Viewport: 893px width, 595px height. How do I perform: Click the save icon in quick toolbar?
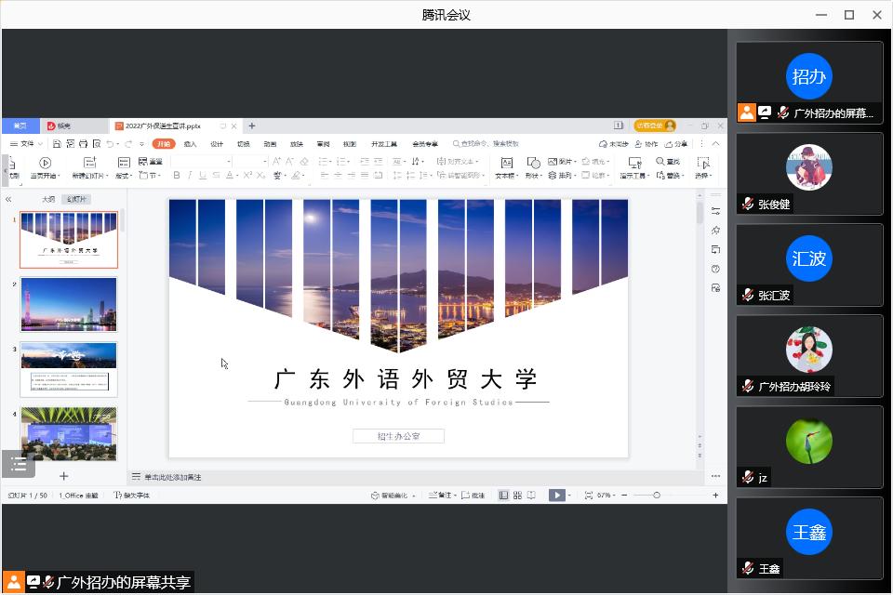pos(57,144)
